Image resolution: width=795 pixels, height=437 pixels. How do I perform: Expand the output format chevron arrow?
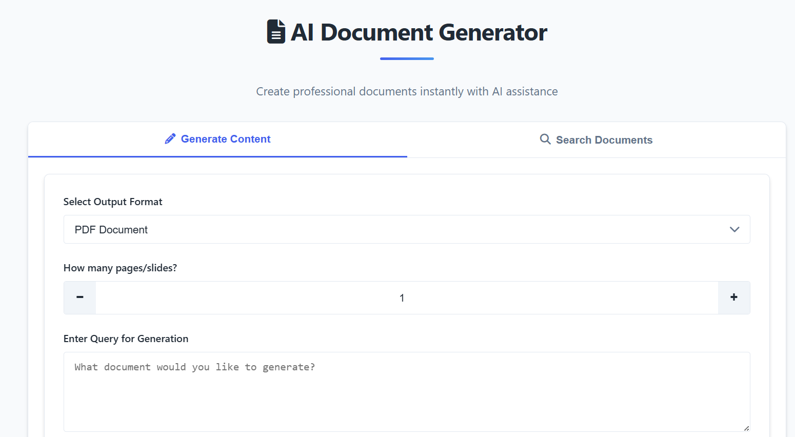(734, 230)
